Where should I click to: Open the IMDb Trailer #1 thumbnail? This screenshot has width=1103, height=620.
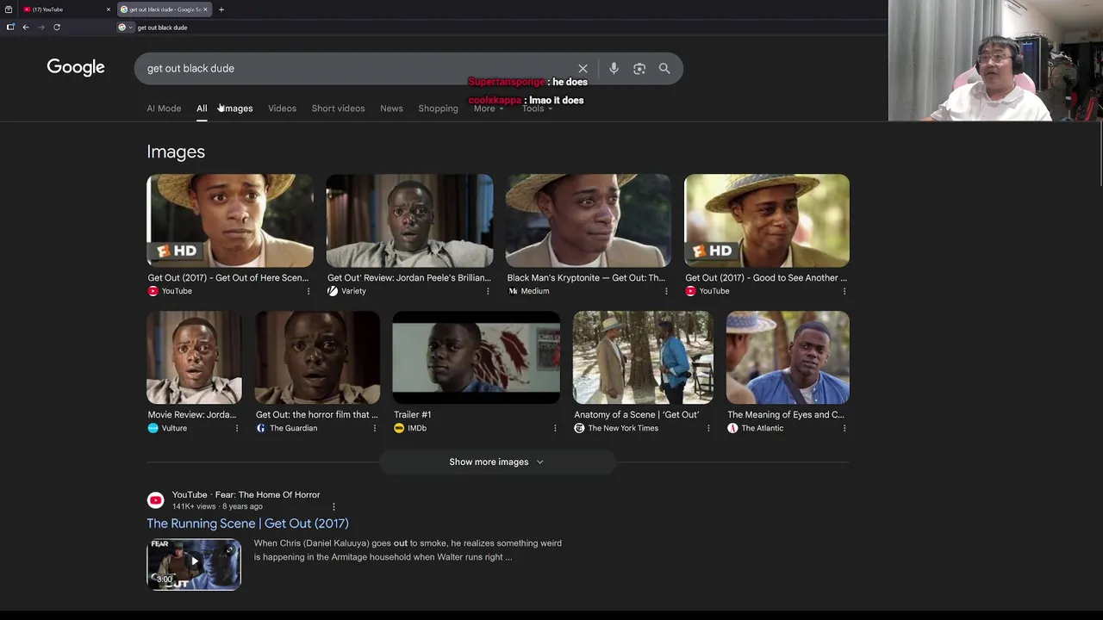(x=477, y=357)
